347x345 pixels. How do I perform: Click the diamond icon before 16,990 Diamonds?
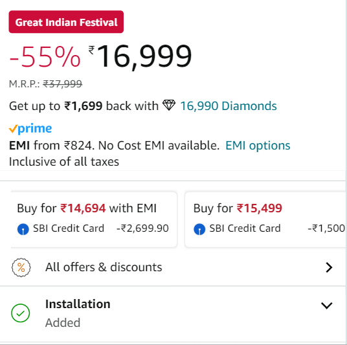[169, 106]
